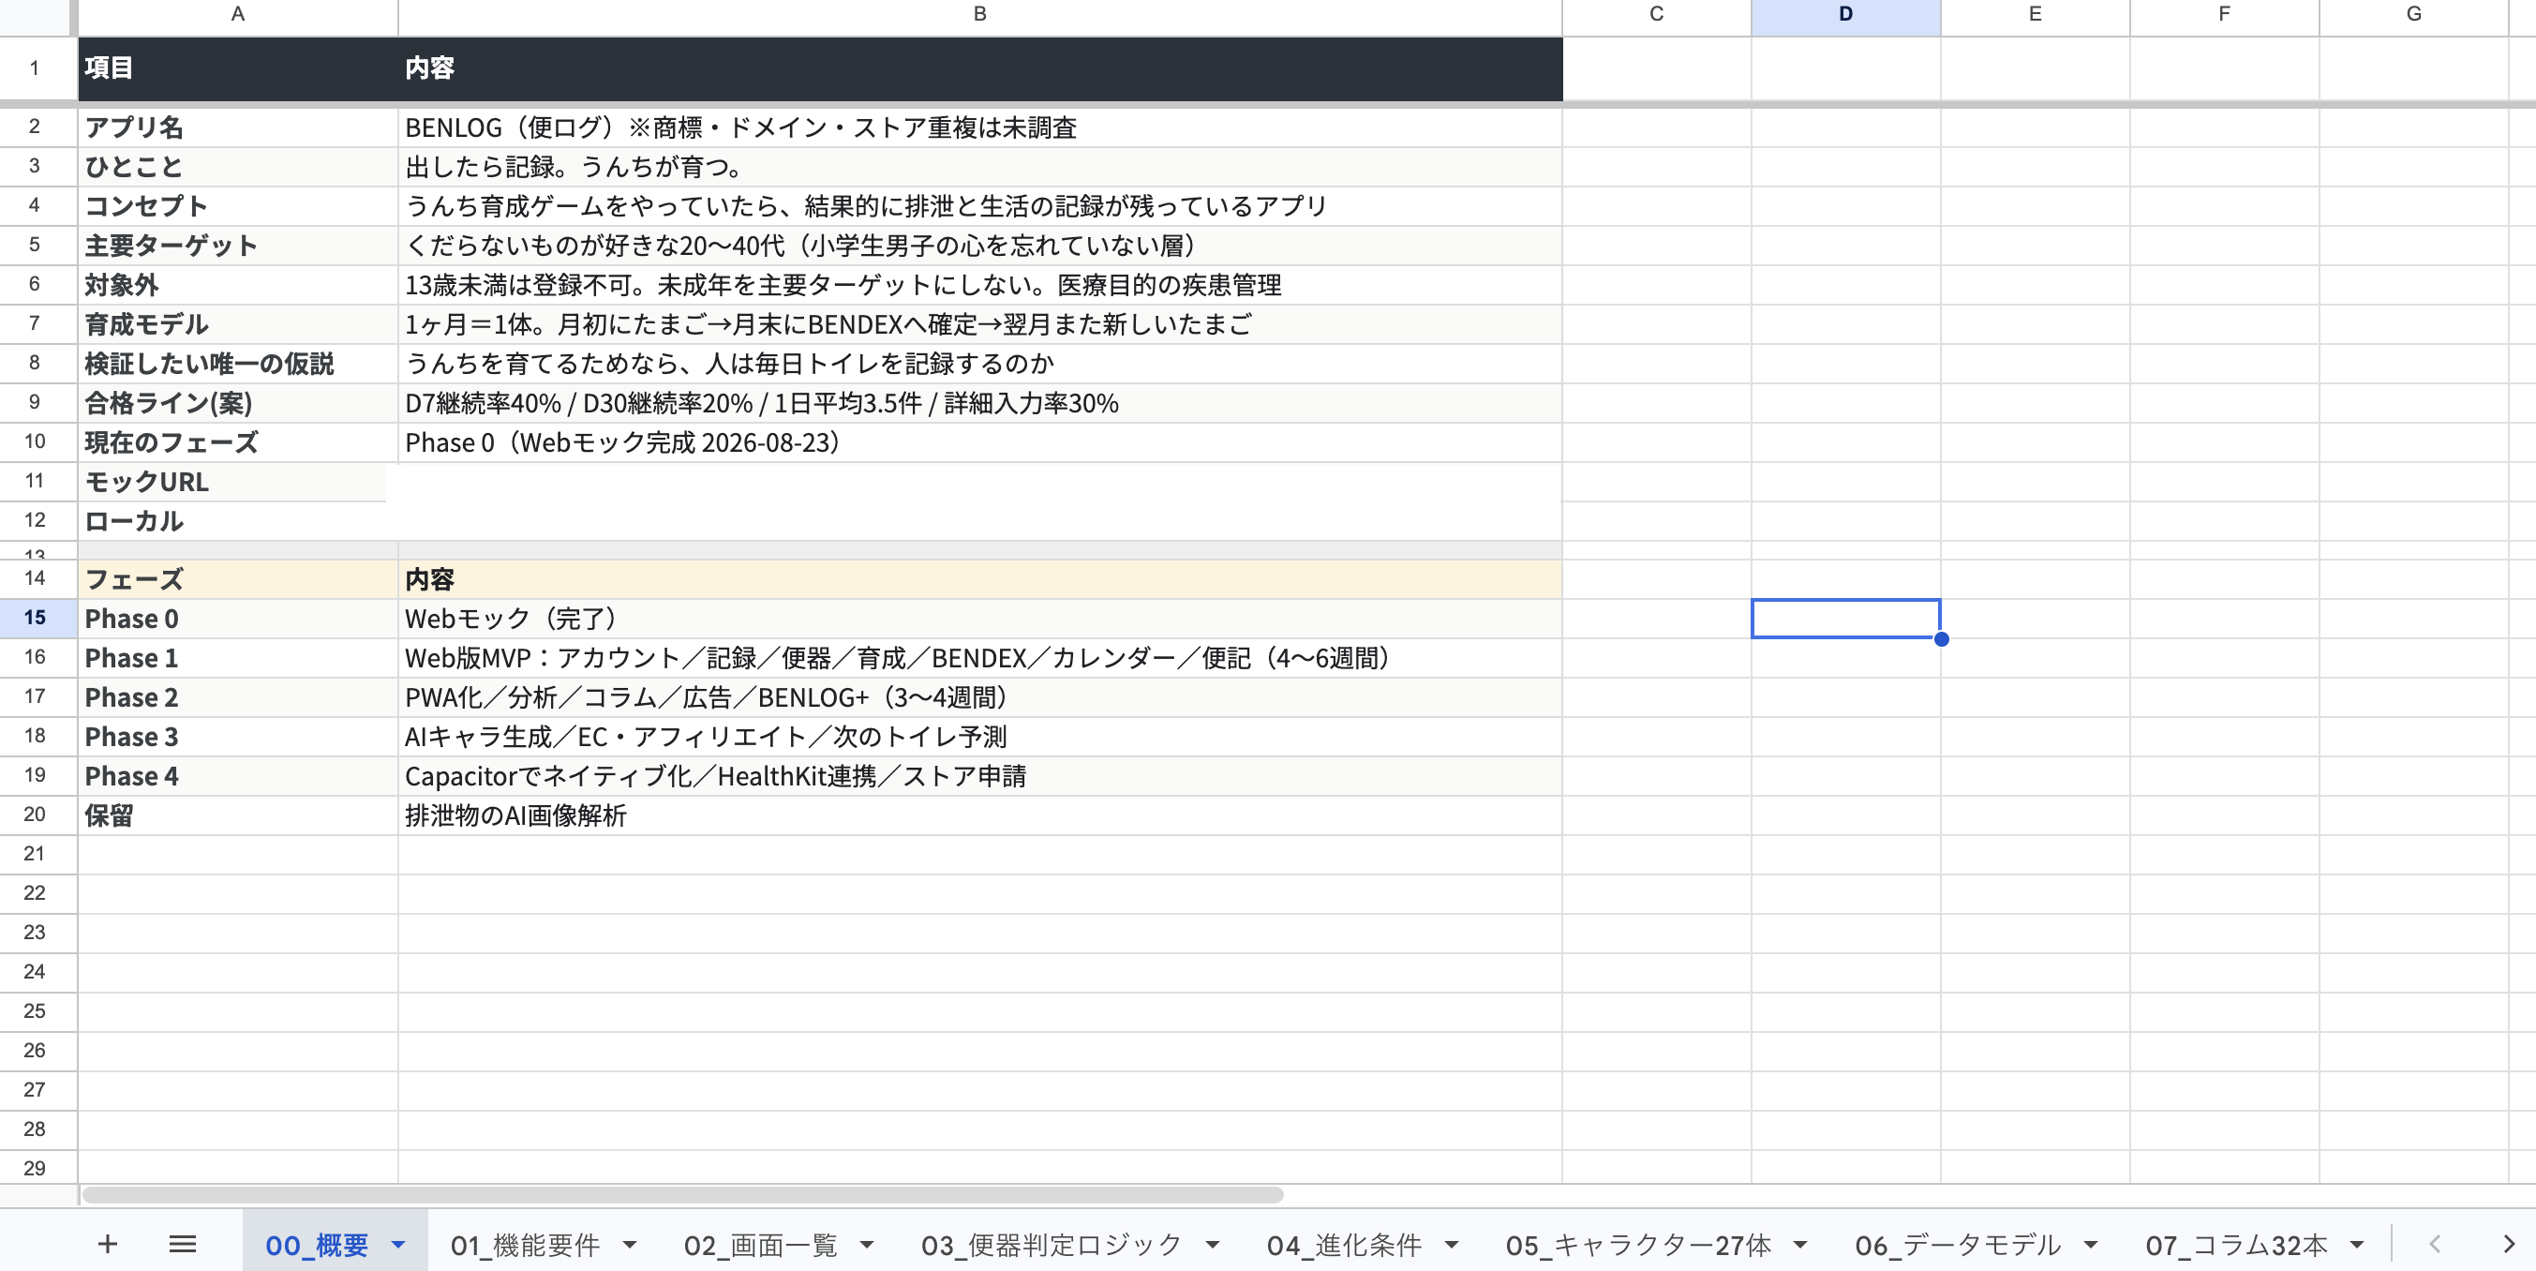The image size is (2536, 1271).
Task: Click the cell 出したら記録。うんちが育つ。
Action: (x=979, y=168)
